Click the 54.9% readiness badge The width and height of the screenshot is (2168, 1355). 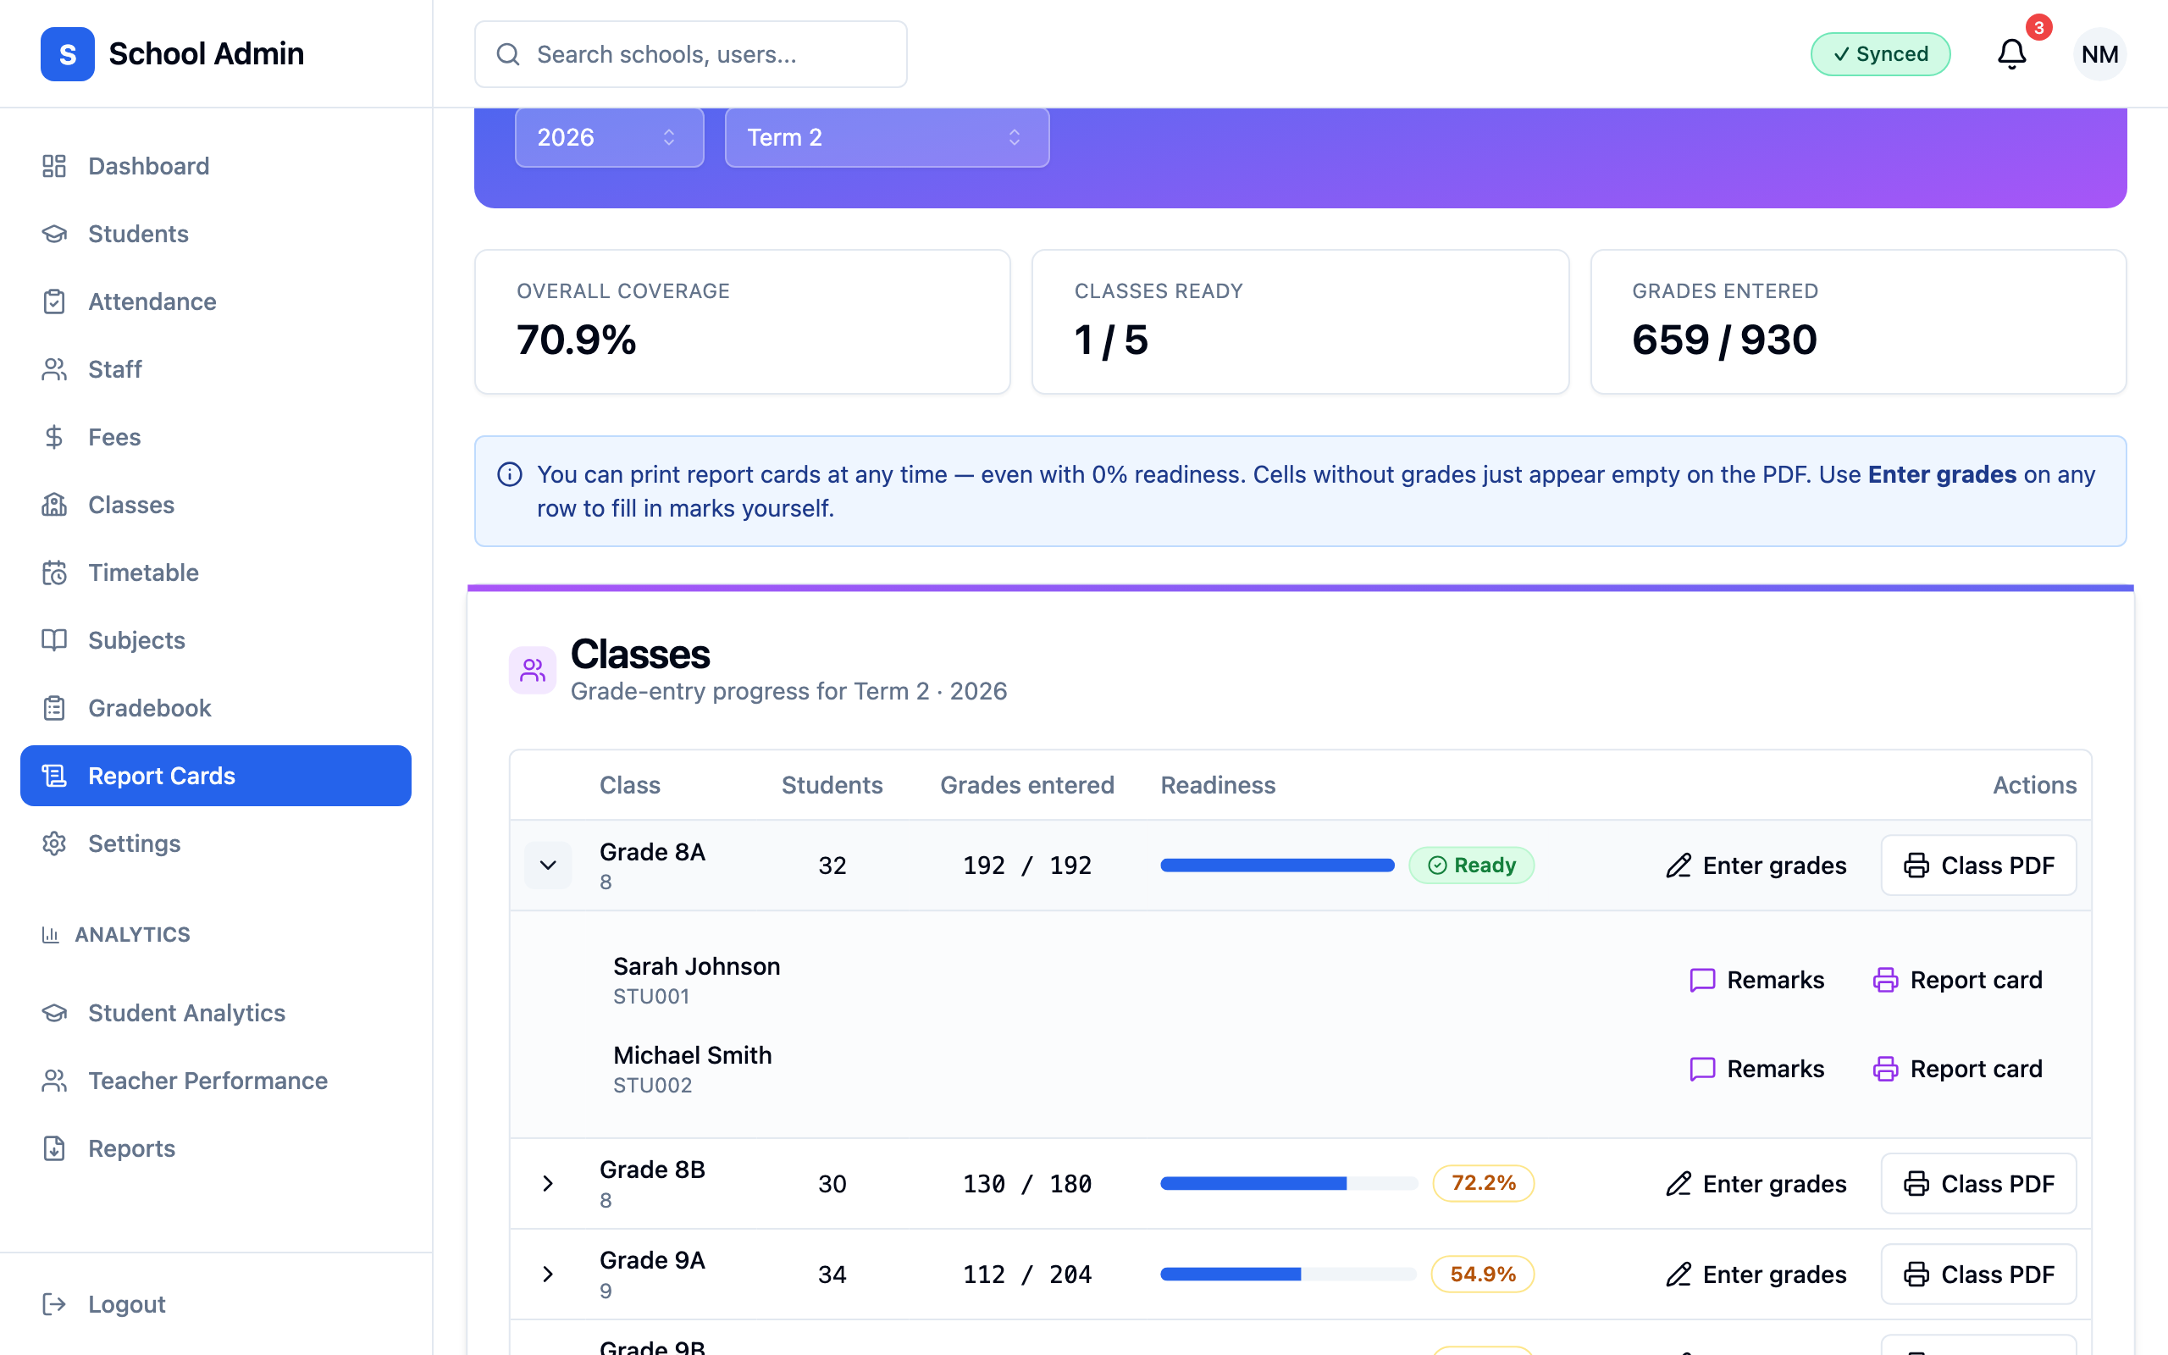tap(1482, 1274)
